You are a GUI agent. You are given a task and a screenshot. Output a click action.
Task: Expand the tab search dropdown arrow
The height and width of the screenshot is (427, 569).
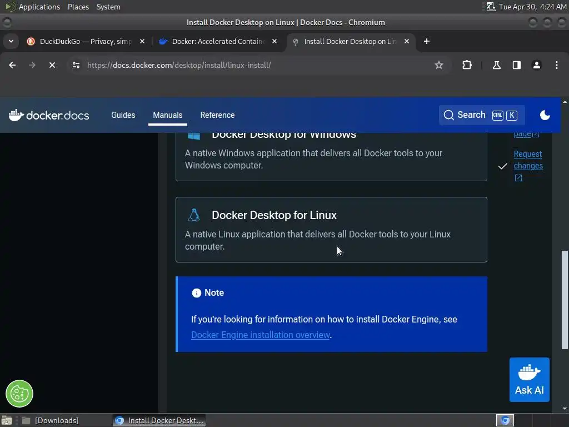pos(11,41)
